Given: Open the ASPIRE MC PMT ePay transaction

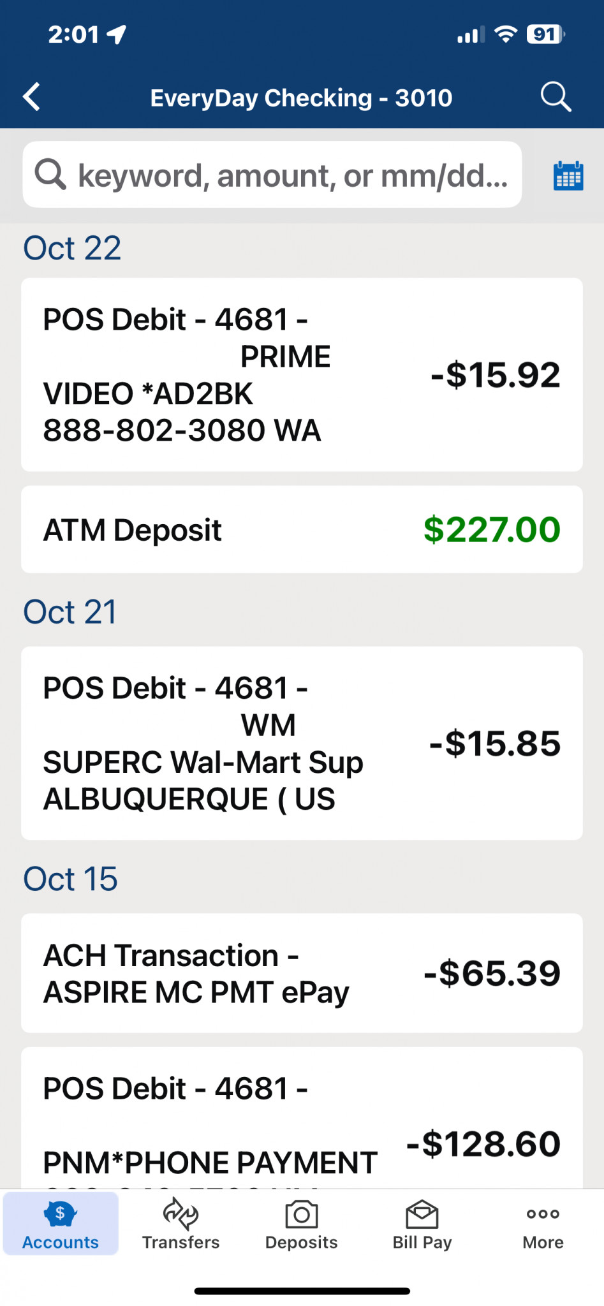Looking at the screenshot, I should (302, 973).
